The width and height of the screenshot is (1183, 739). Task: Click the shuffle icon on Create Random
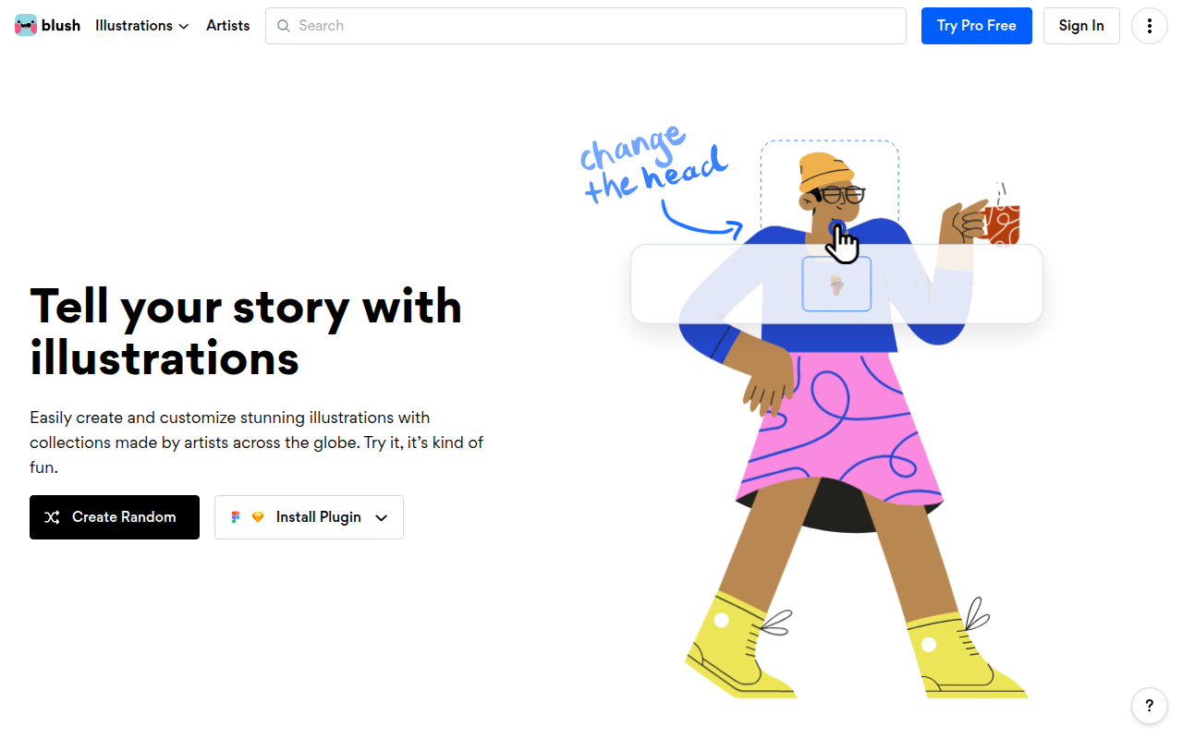coord(53,517)
